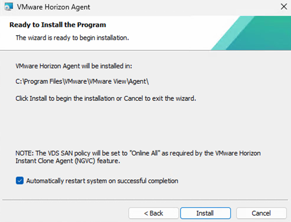This screenshot has height=222, width=291.
Task: Click the blank gray area of the dialog body
Action: [151, 124]
